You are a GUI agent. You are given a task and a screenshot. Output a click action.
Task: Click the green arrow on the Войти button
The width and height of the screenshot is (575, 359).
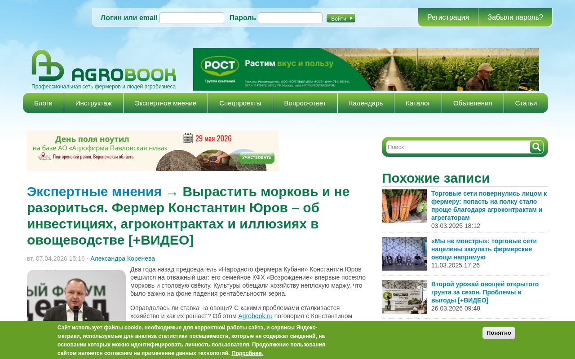[350, 18]
